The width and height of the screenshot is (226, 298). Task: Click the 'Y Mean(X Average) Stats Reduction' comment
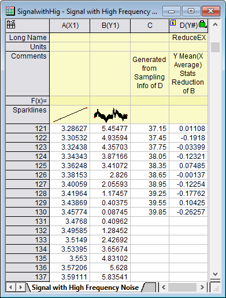click(x=188, y=74)
